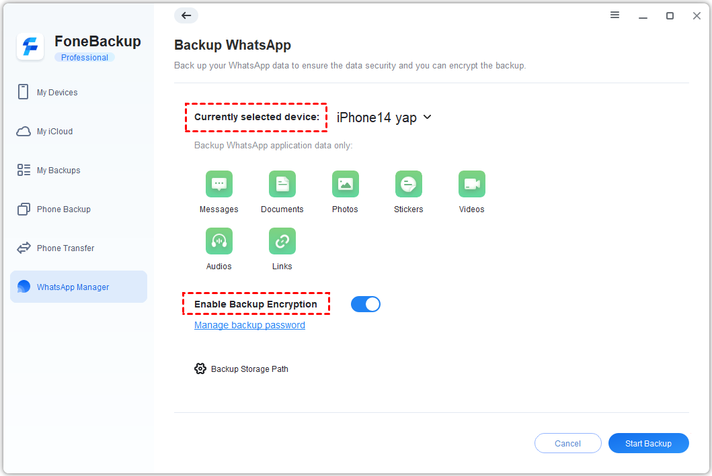Click the My Devices phone icon
The height and width of the screenshot is (476, 712).
click(x=23, y=91)
